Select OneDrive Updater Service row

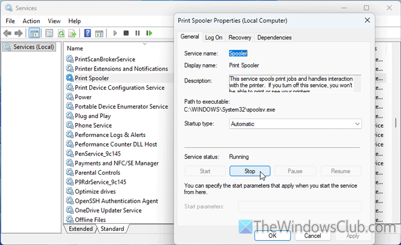click(x=108, y=211)
